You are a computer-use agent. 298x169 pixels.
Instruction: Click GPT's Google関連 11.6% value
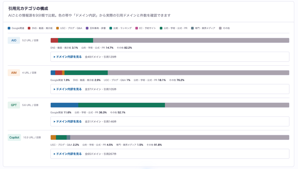tap(61, 112)
